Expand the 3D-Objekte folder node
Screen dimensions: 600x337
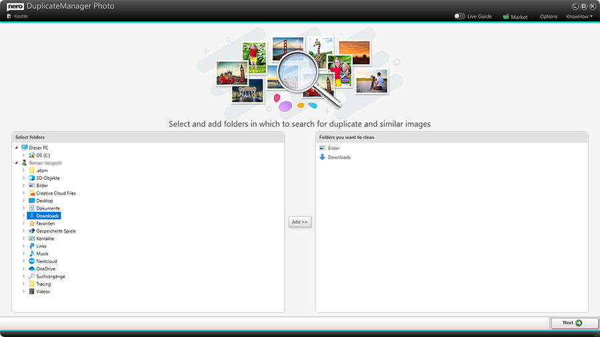[x=24, y=178]
